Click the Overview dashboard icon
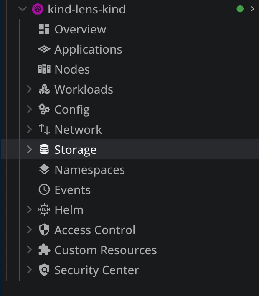259x296 pixels. 44,29
